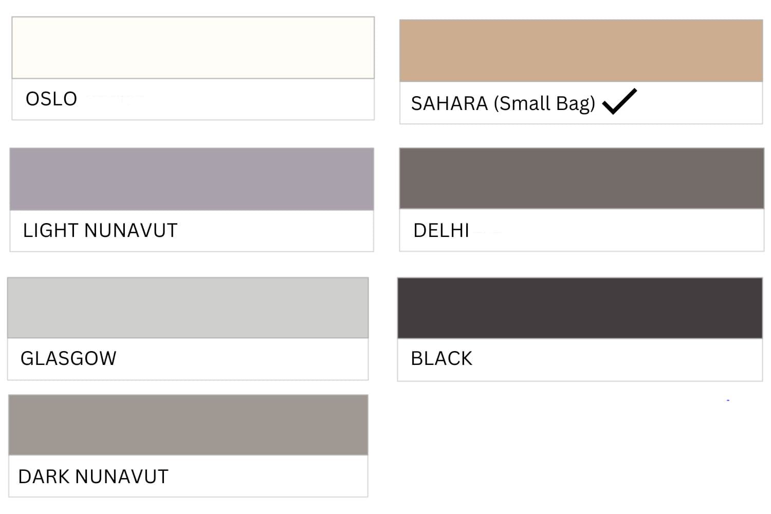Select the Sahara tan color swatch
Screen dimensions: 771x514
581,51
